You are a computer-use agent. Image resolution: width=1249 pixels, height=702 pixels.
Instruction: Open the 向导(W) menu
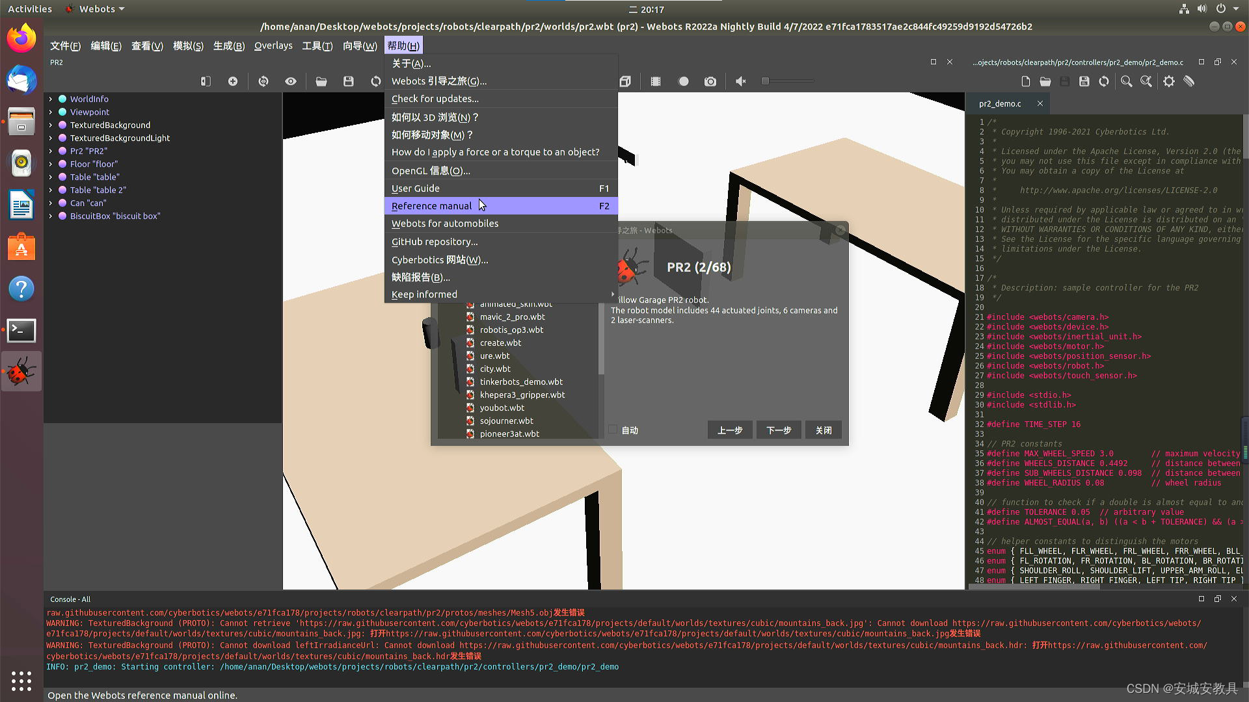click(360, 45)
